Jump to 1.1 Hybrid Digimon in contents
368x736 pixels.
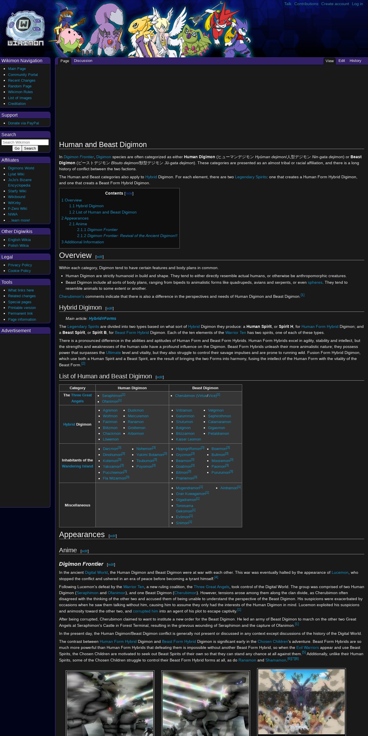click(86, 206)
